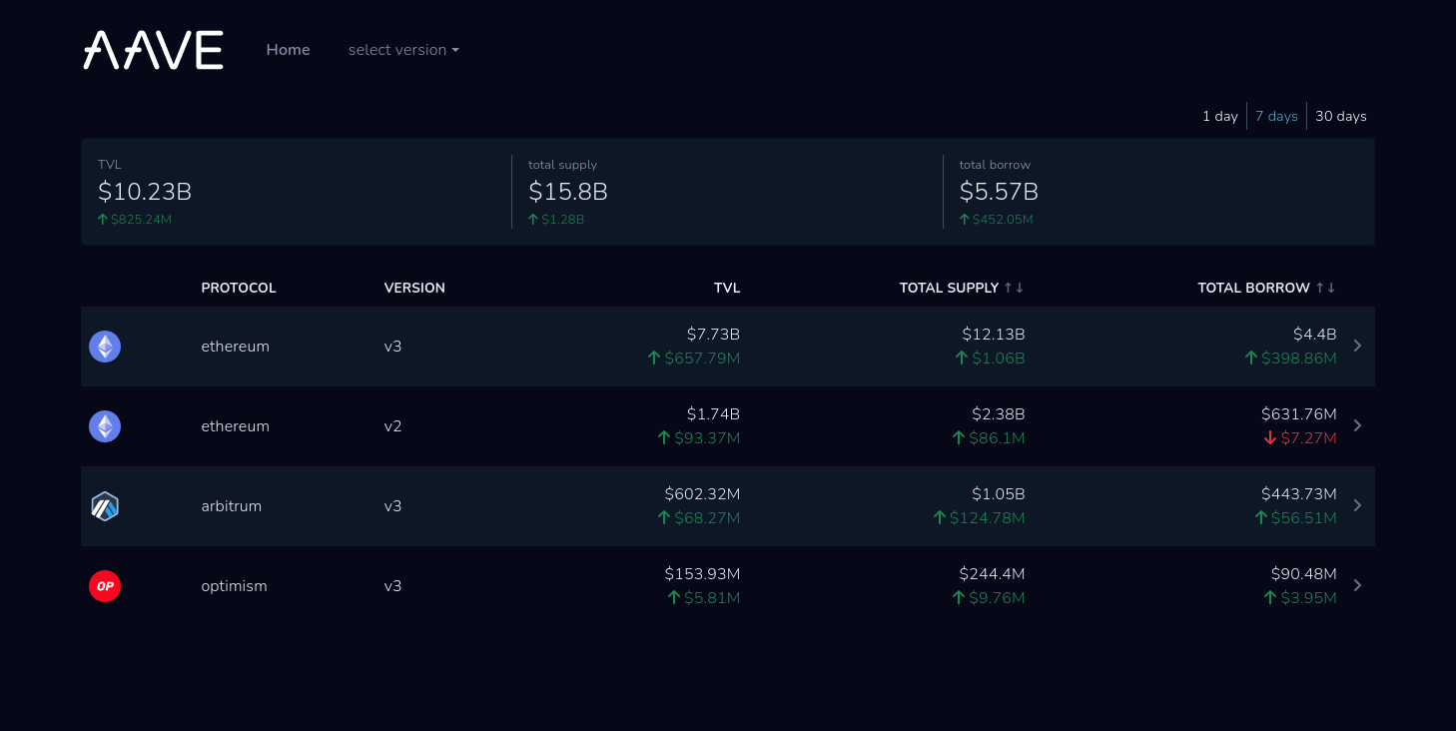Sort by TOTAL SUPPLY header
The height and width of the screenshot is (731, 1456).
(949, 288)
